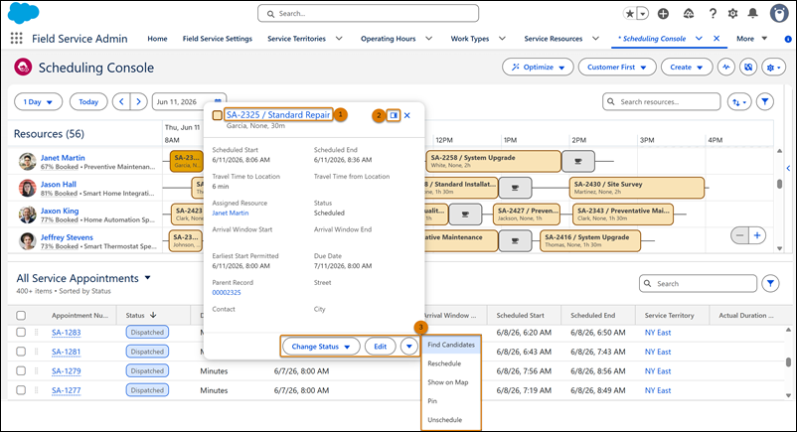Tick the SA-2325 popup checkbox
This screenshot has width=797, height=432.
[x=217, y=115]
